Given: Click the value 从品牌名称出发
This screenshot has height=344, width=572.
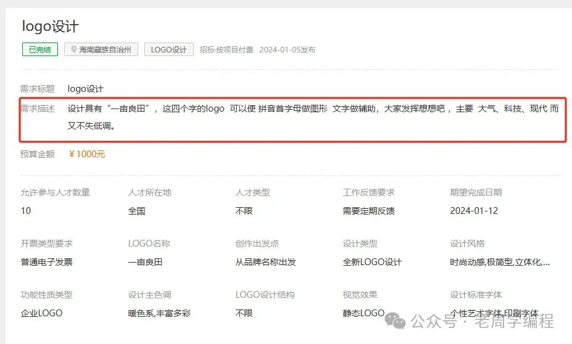Looking at the screenshot, I should 265,261.
